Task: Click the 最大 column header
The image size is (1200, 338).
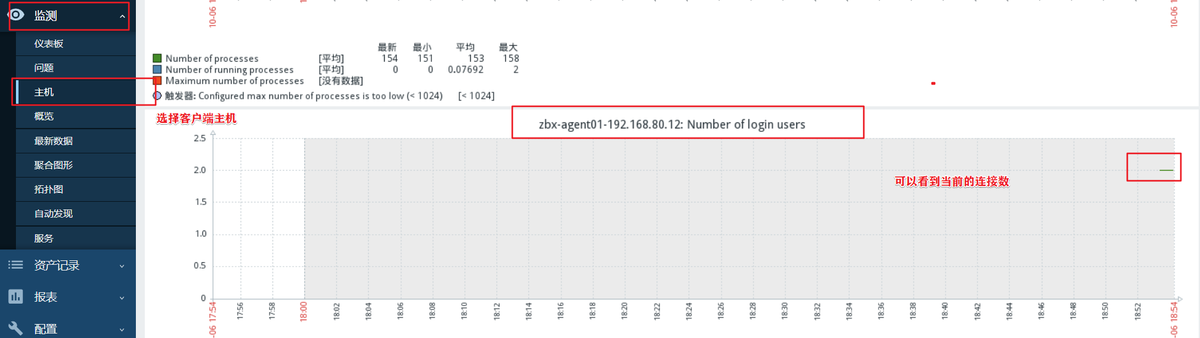Action: (508, 47)
